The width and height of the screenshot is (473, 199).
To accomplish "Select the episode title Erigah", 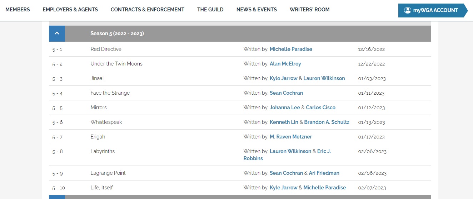I will (98, 137).
